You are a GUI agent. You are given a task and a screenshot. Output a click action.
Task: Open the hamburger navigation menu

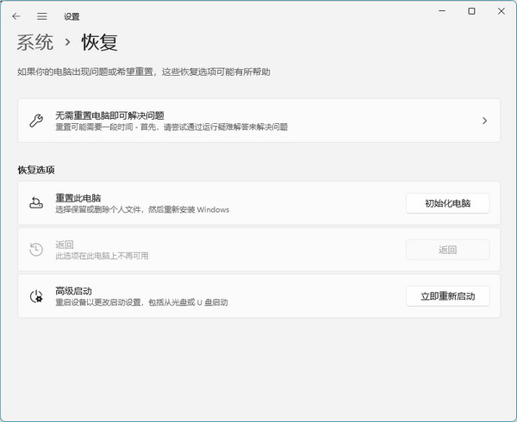click(x=42, y=16)
